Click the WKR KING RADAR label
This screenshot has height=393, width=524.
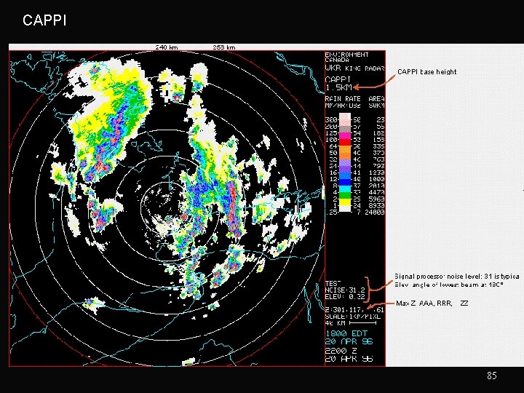pyautogui.click(x=355, y=68)
